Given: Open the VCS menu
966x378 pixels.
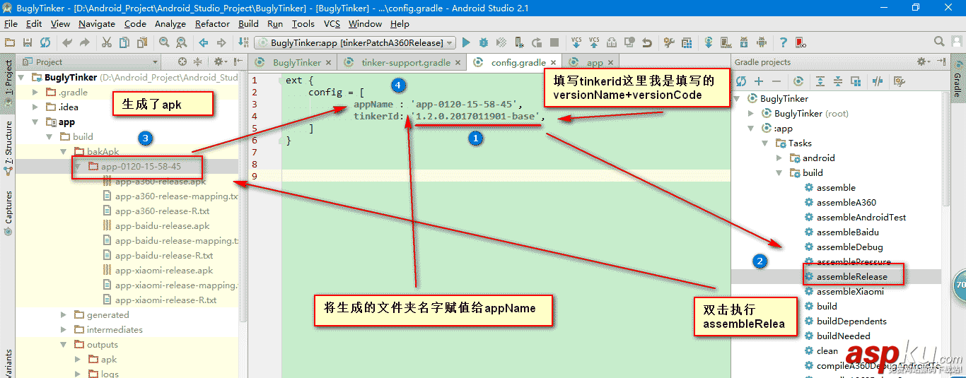Looking at the screenshot, I should (332, 23).
